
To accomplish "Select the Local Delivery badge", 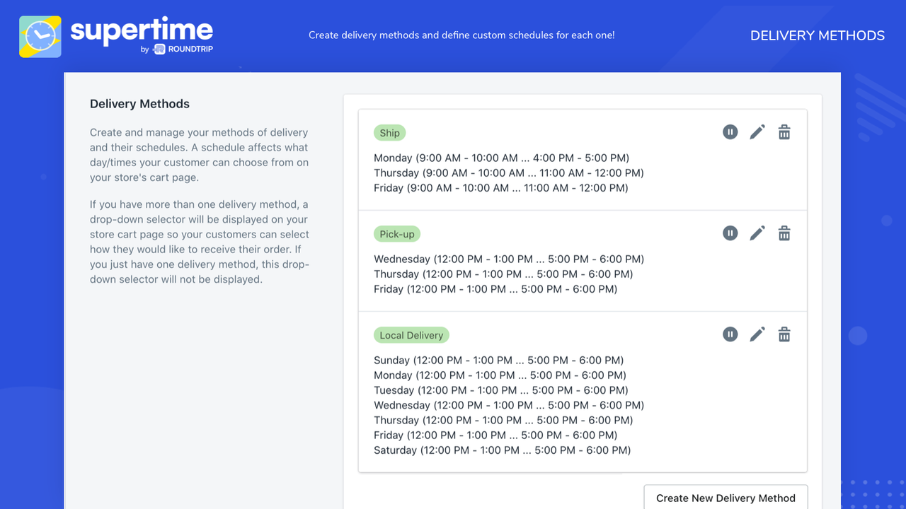I will click(411, 334).
